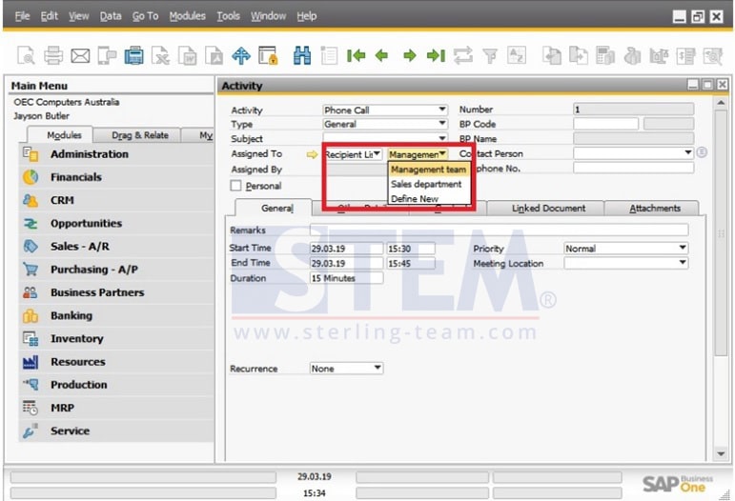Open the Tools menu

(x=228, y=16)
